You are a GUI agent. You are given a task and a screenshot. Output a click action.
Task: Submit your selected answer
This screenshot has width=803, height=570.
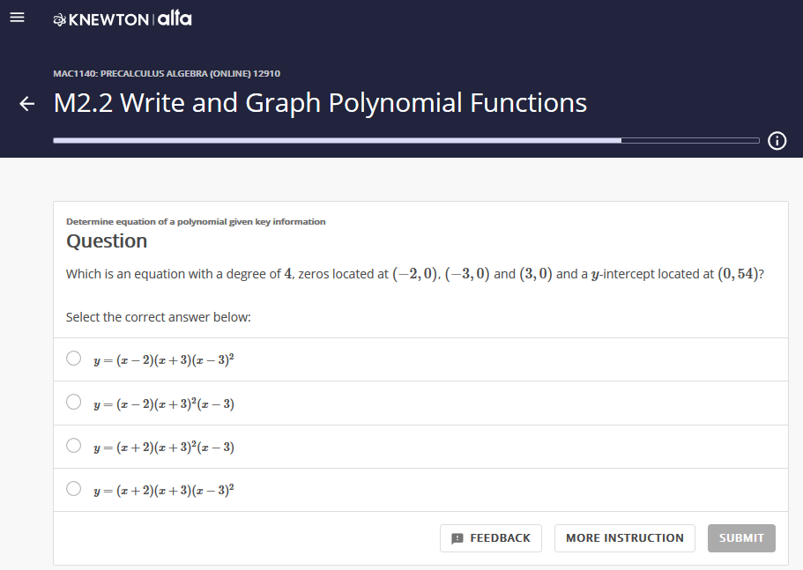741,537
